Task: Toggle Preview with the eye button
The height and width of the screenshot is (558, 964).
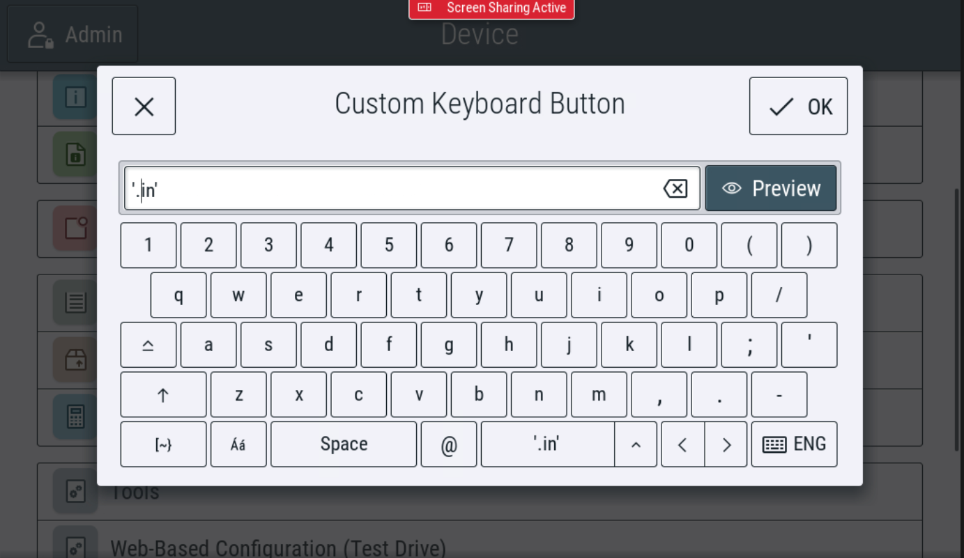Action: tap(771, 188)
